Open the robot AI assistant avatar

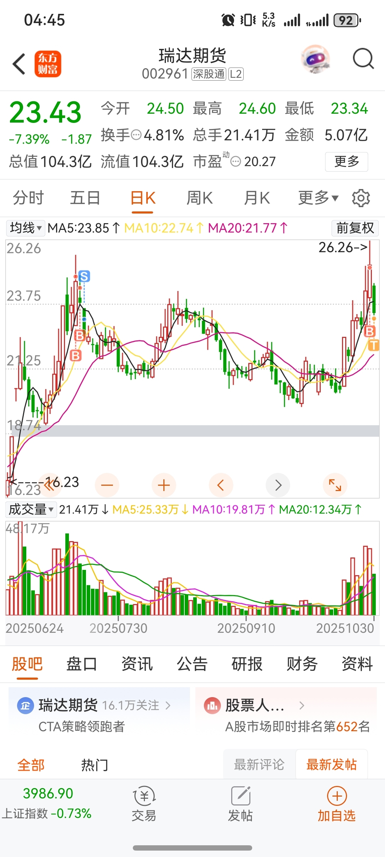tap(315, 59)
